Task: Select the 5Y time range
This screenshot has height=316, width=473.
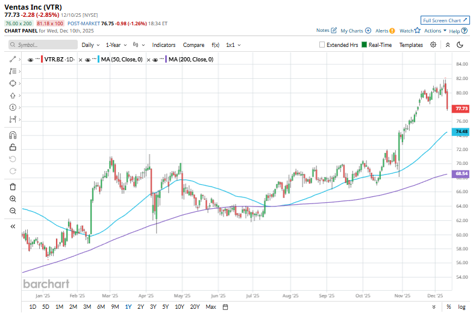Action: click(166, 307)
